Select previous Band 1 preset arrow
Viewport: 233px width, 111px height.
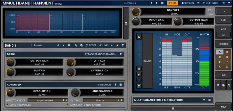click(x=58, y=45)
